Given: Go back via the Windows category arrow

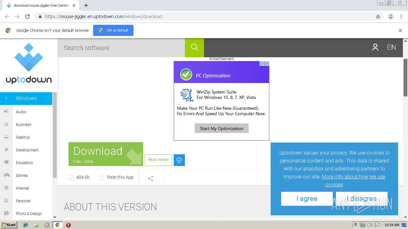Looking at the screenshot, I should click(x=6, y=98).
